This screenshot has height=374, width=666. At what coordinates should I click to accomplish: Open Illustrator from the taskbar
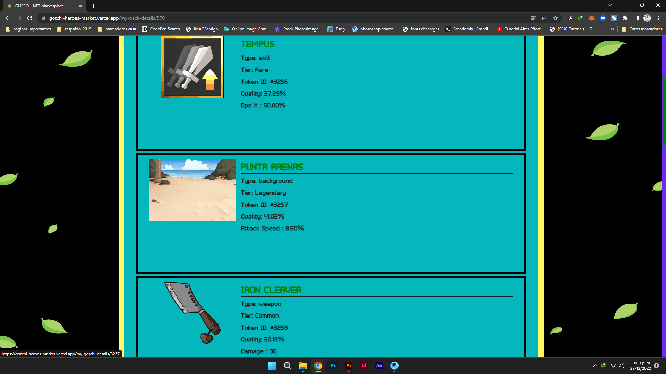pyautogui.click(x=349, y=366)
